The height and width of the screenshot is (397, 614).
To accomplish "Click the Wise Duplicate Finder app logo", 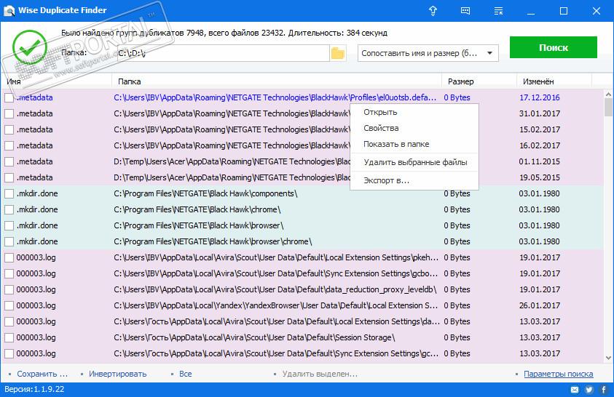I will point(9,11).
